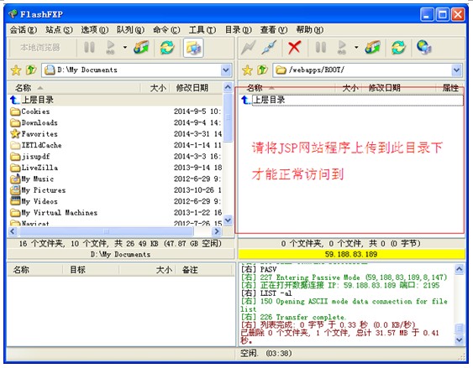Toggle the switch to remote browser icon

(193, 48)
